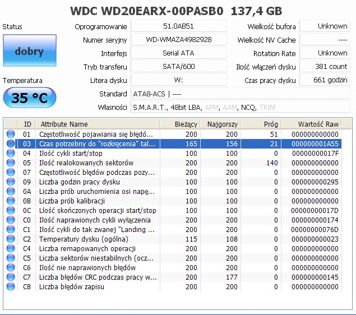356x315 pixels.
Task: Click the Temperatura label
Action: point(22,80)
